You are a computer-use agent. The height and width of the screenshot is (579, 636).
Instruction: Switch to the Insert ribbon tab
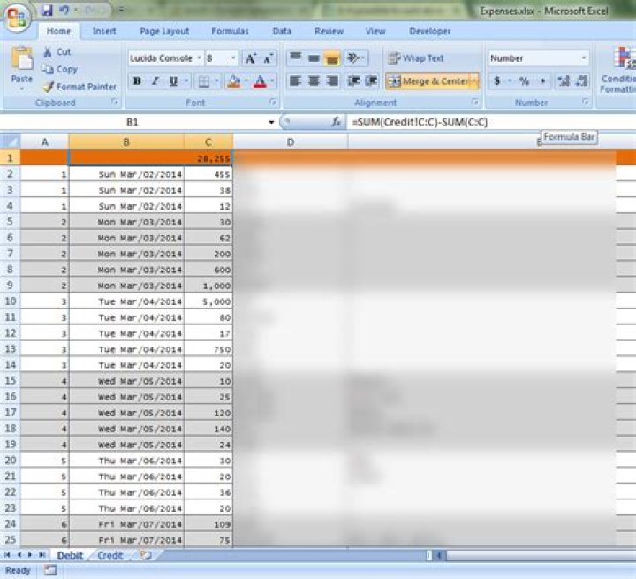[x=104, y=31]
